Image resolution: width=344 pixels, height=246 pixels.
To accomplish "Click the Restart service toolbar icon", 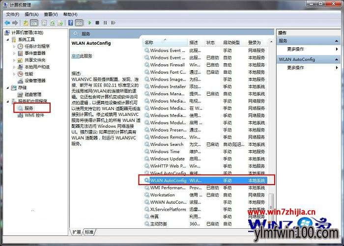I will click(x=113, y=23).
